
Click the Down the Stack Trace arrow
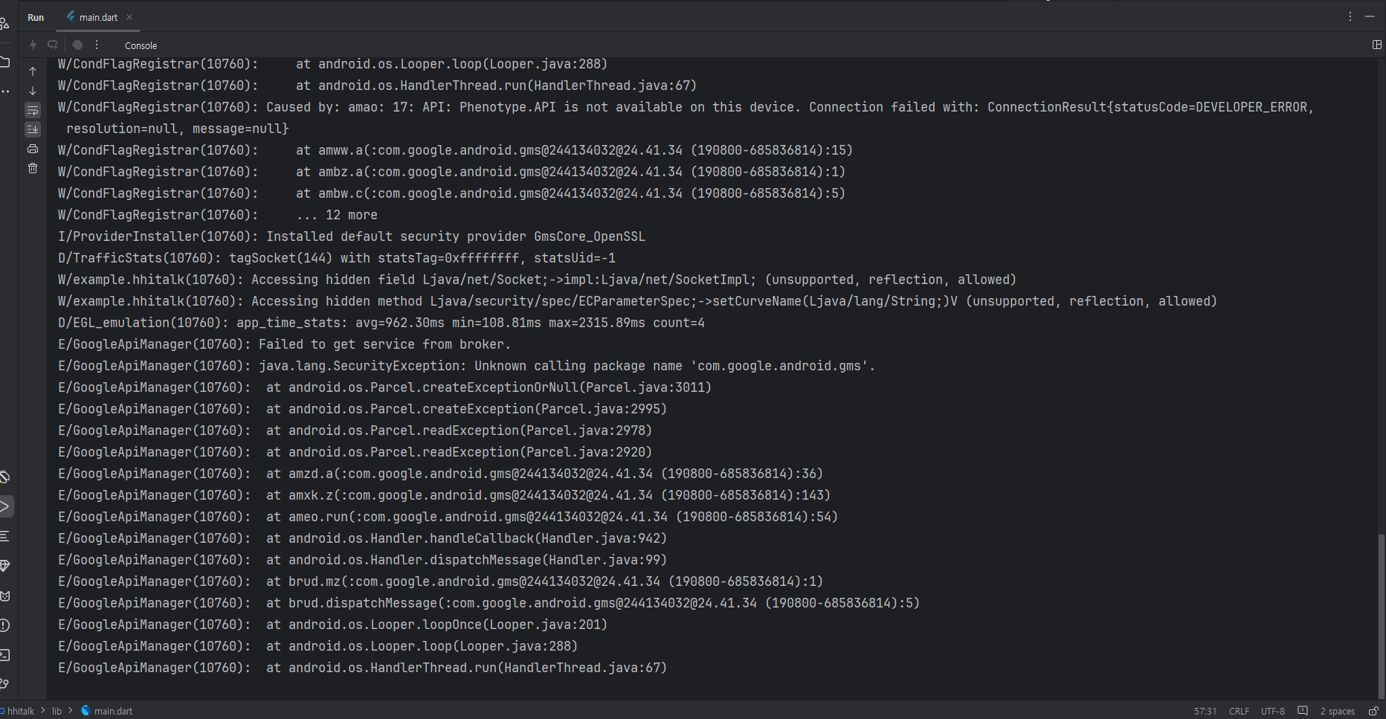(33, 91)
